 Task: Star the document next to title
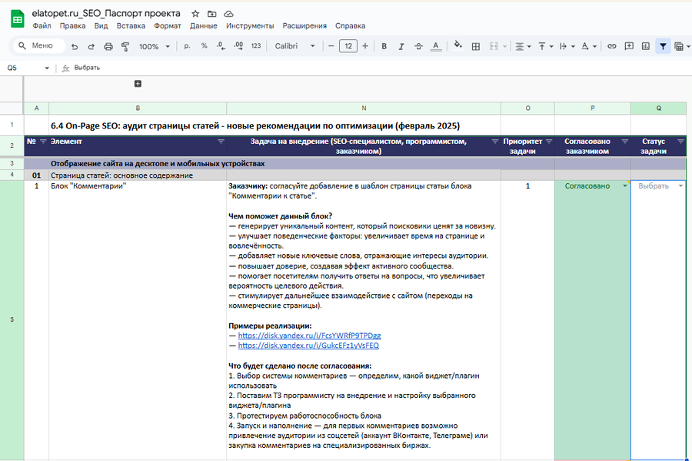coord(195,14)
